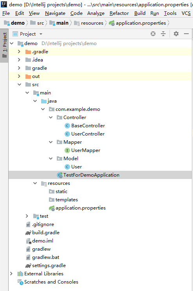Click the blue java source folder icon
The height and width of the screenshot is (291, 193).
44,101
